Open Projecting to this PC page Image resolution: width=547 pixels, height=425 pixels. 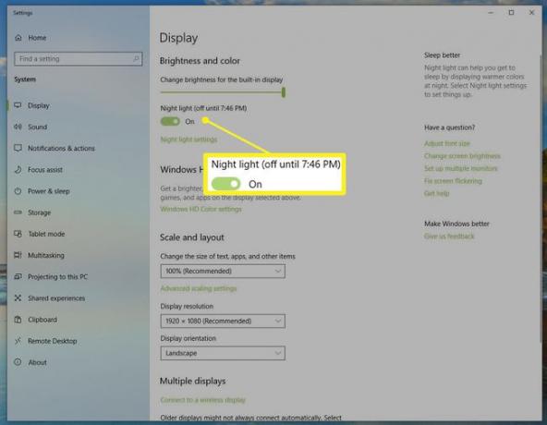[x=57, y=276]
